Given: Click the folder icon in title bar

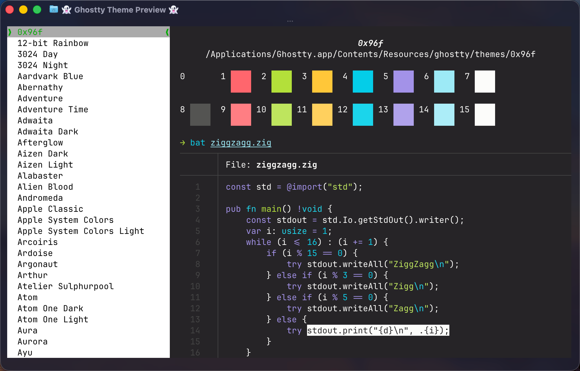Looking at the screenshot, I should pos(54,10).
